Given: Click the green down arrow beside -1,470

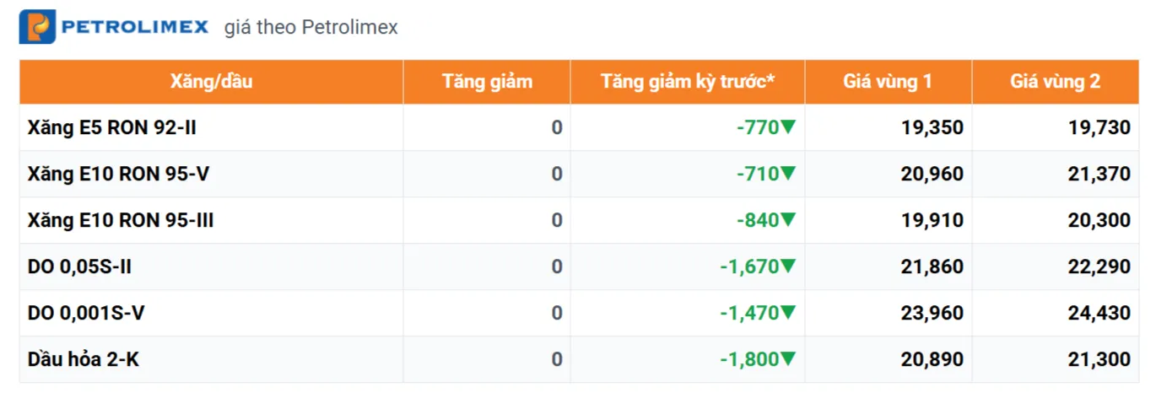Looking at the screenshot, I should (x=788, y=313).
